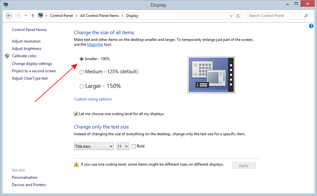Click the computer icon in address bar

coord(41,15)
